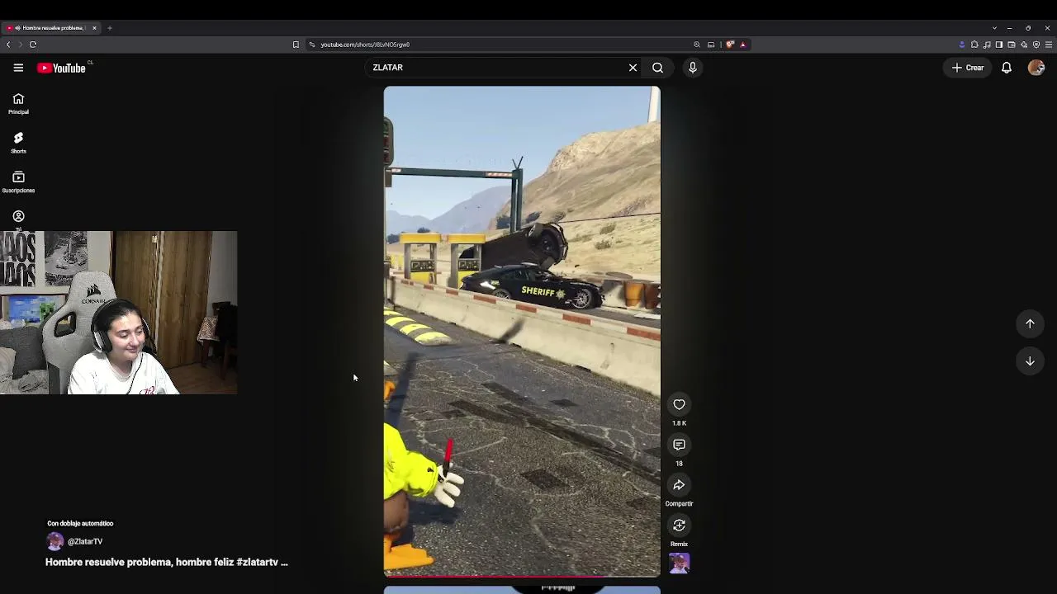This screenshot has width=1057, height=594.
Task: Open the account avatar menu
Action: (1036, 68)
